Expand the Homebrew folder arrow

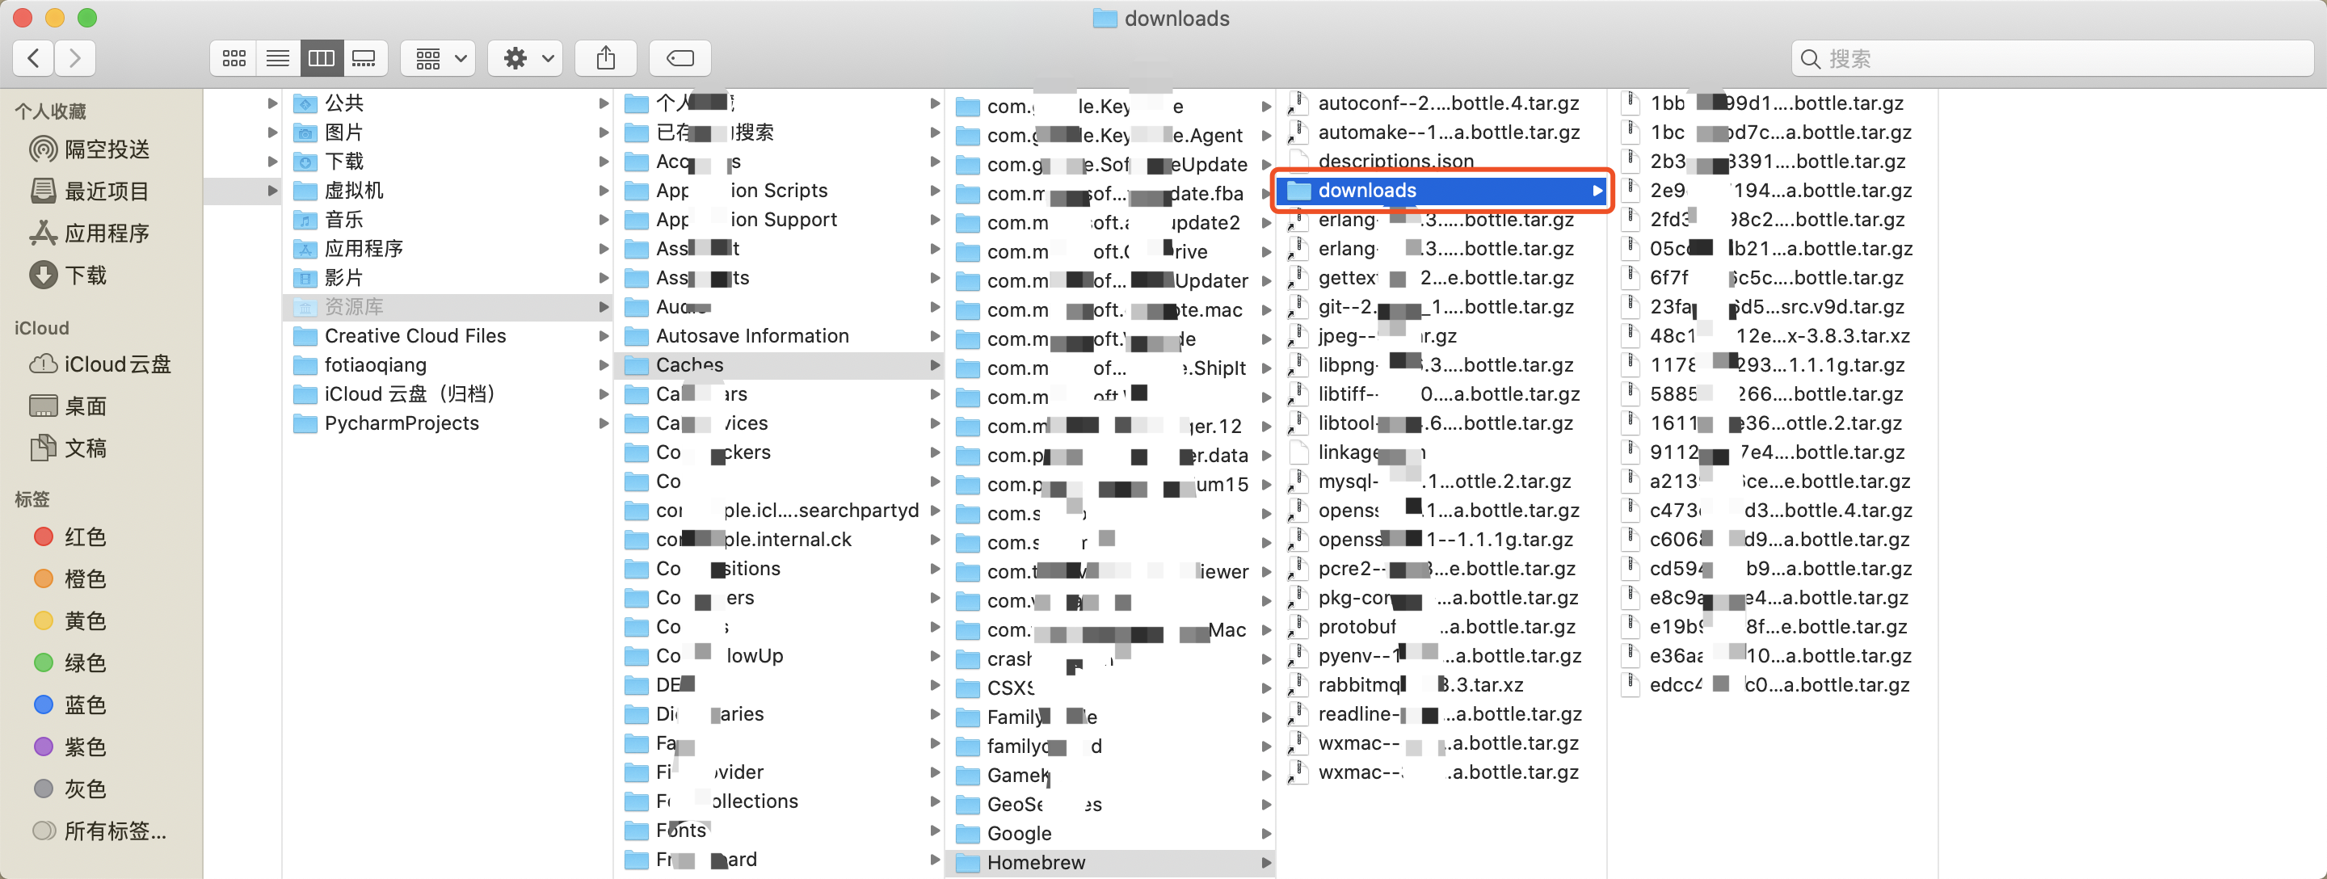pos(1266,863)
